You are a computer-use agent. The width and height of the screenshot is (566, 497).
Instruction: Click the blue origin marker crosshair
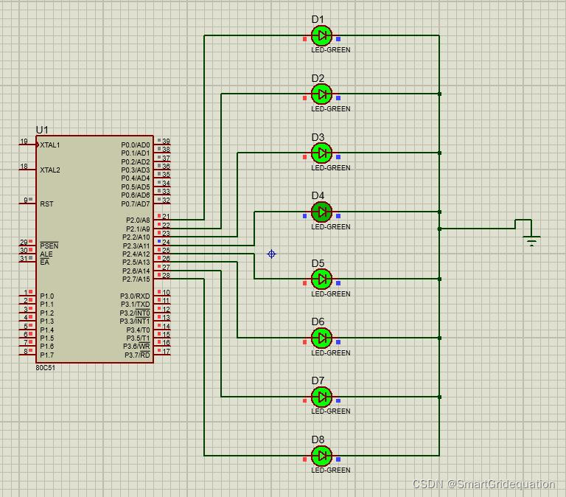[271, 254]
